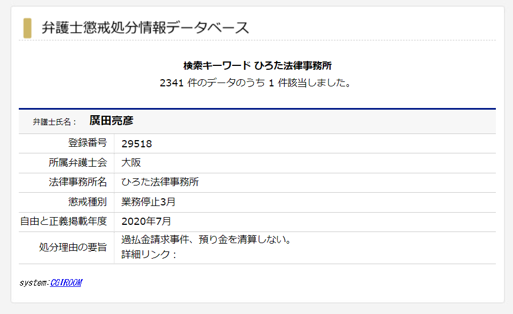Click the 懲戒種別 row label
The image size is (513, 314).
(87, 202)
